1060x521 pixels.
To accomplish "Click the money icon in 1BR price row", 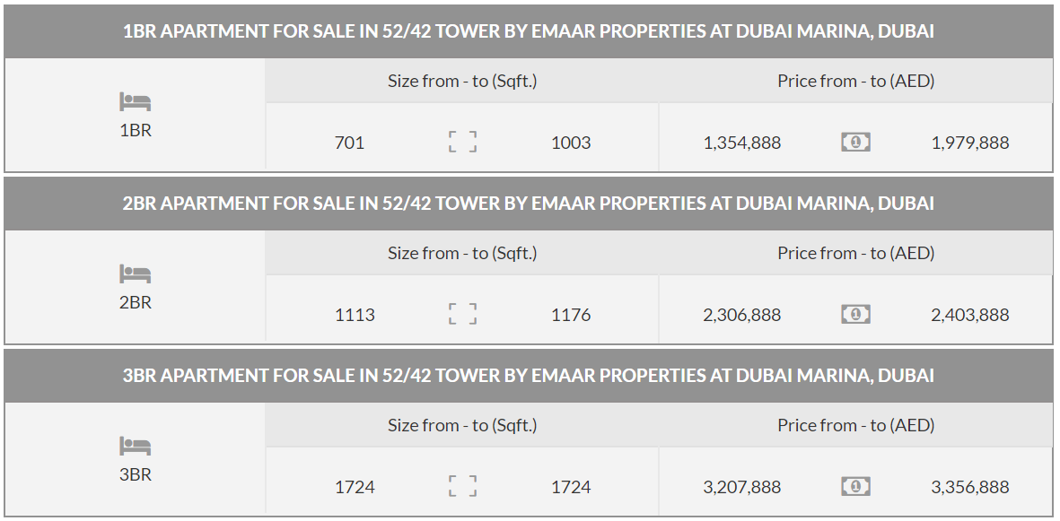I will pyautogui.click(x=856, y=142).
